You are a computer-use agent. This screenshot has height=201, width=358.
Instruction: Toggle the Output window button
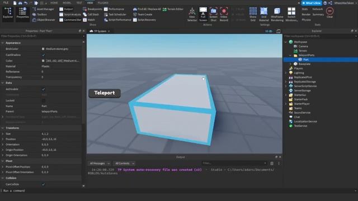click(x=66, y=9)
